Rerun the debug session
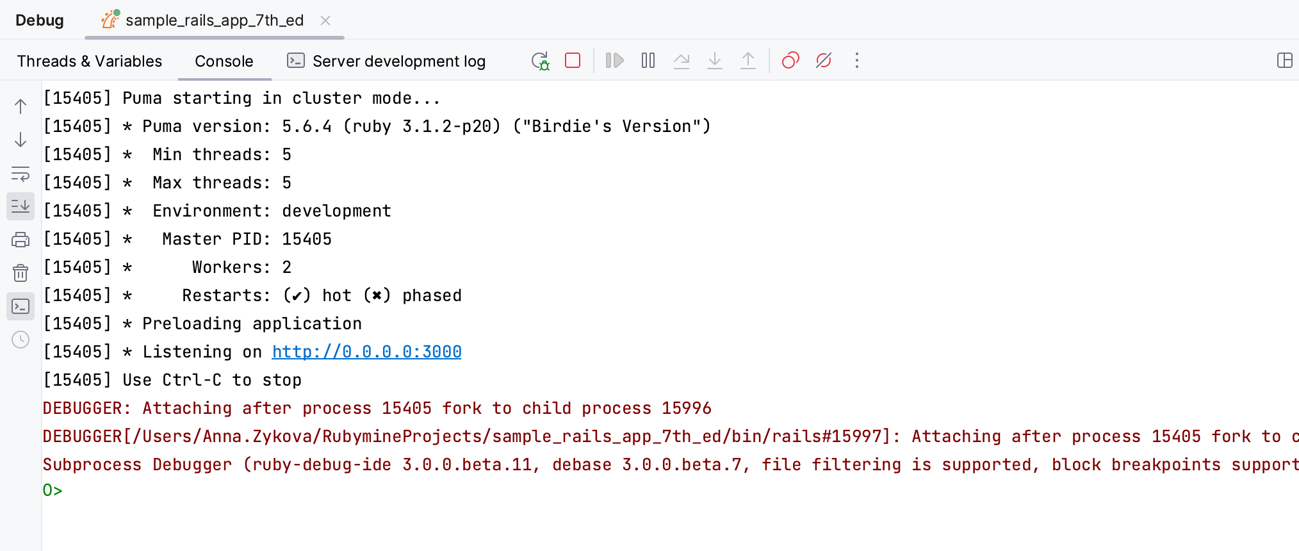Image resolution: width=1299 pixels, height=551 pixels. pos(540,61)
